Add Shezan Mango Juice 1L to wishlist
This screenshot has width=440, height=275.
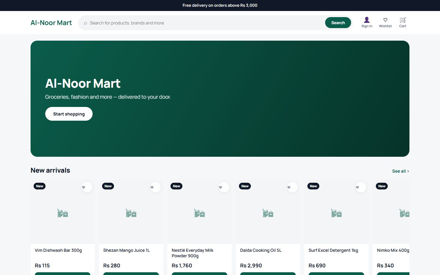click(156, 187)
